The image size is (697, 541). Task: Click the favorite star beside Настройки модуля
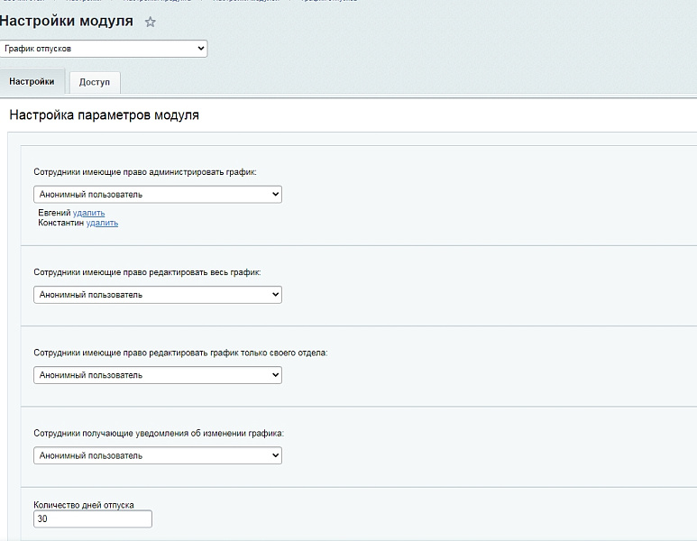[x=151, y=22]
